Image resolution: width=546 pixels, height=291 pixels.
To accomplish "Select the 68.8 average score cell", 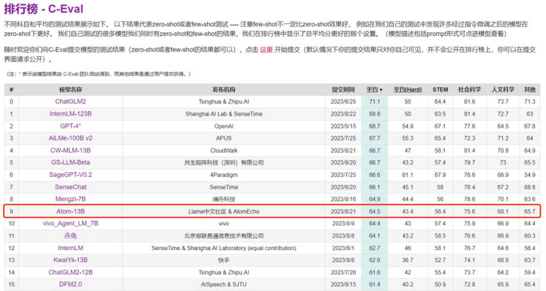I will [374, 114].
